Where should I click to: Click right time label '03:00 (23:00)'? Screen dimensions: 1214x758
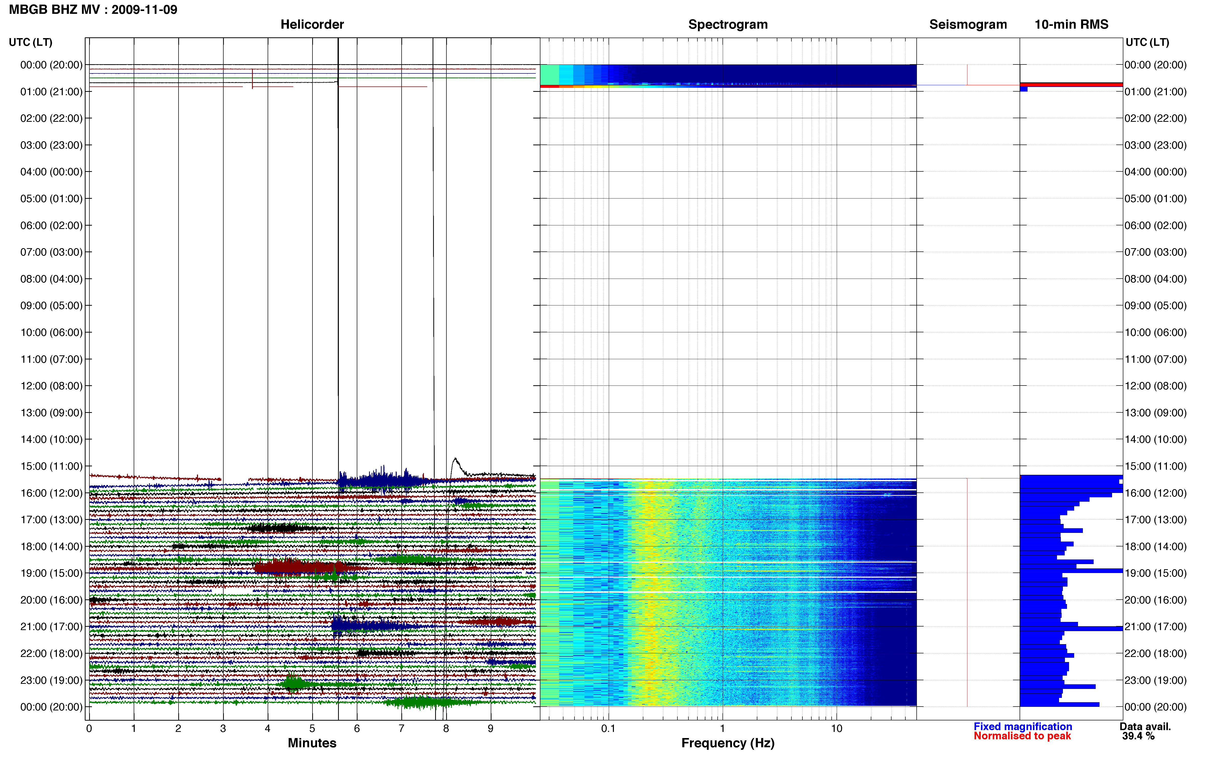pyautogui.click(x=1155, y=145)
